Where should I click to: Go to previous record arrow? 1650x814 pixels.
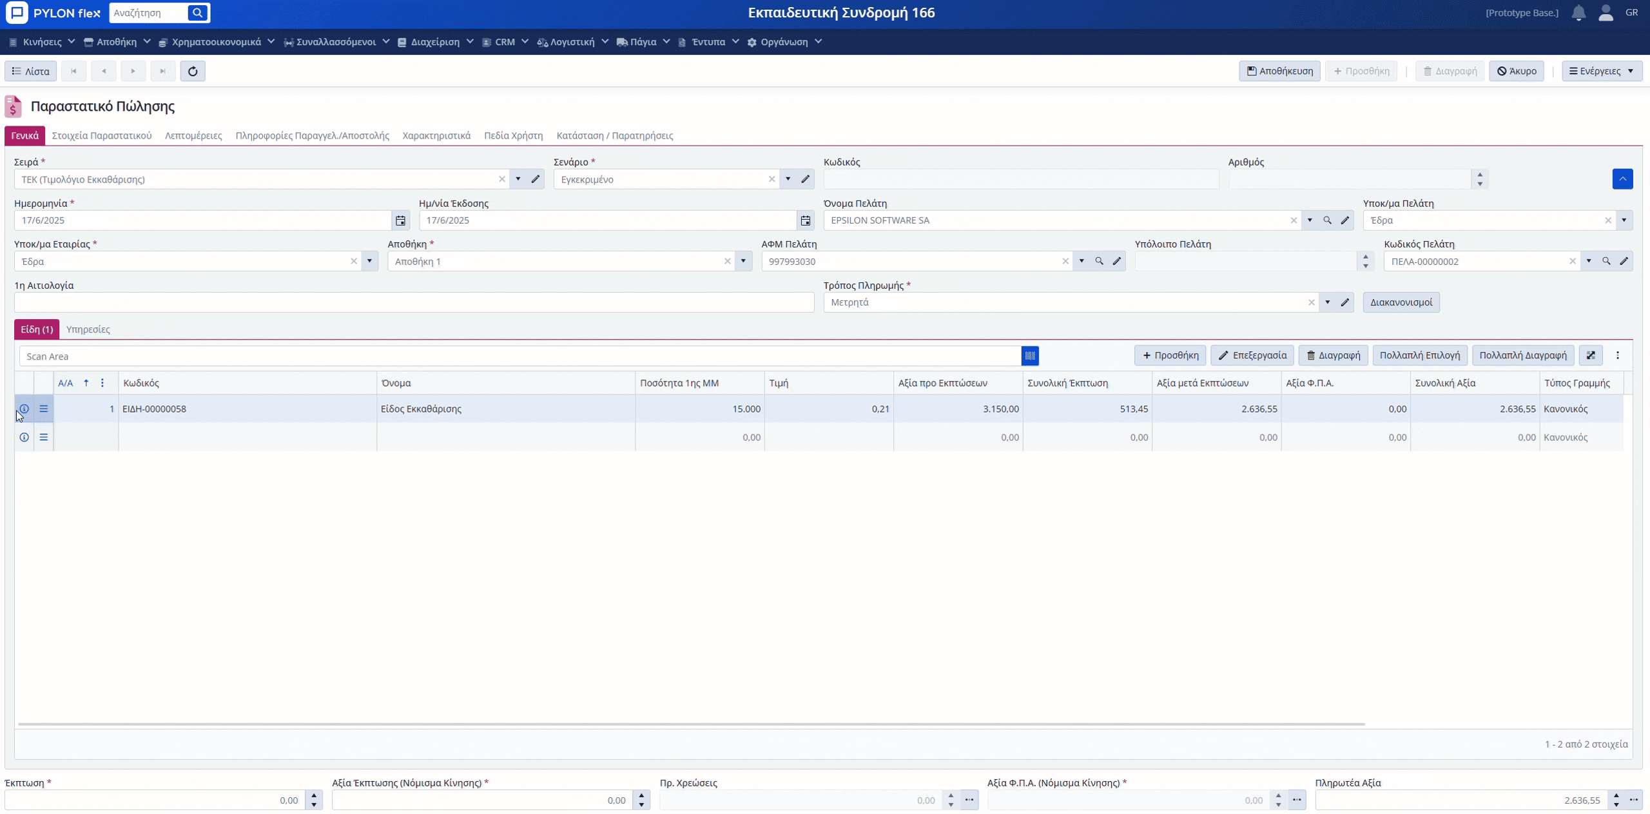click(x=104, y=71)
